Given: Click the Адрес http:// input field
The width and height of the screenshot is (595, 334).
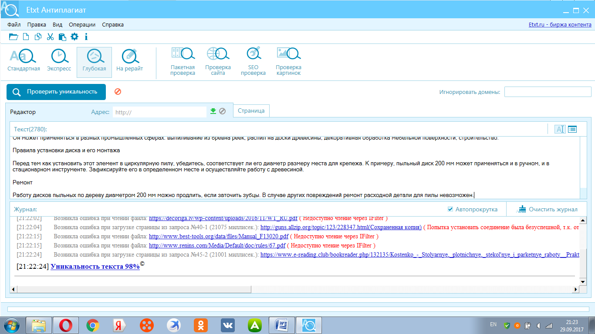Looking at the screenshot, I should [159, 112].
